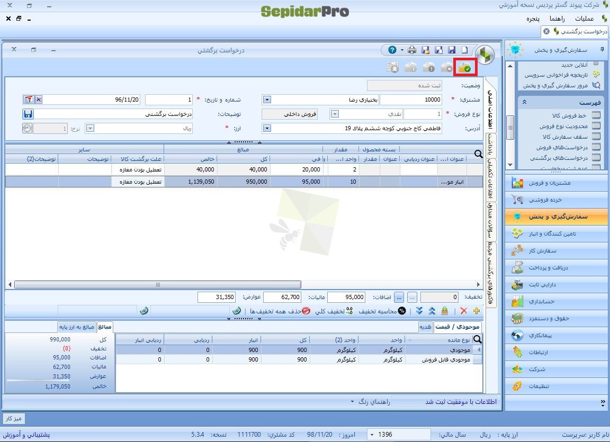This screenshot has width=610, height=442.
Task: Click the items grid horizontal scrollbar thumb
Action: click(158, 285)
